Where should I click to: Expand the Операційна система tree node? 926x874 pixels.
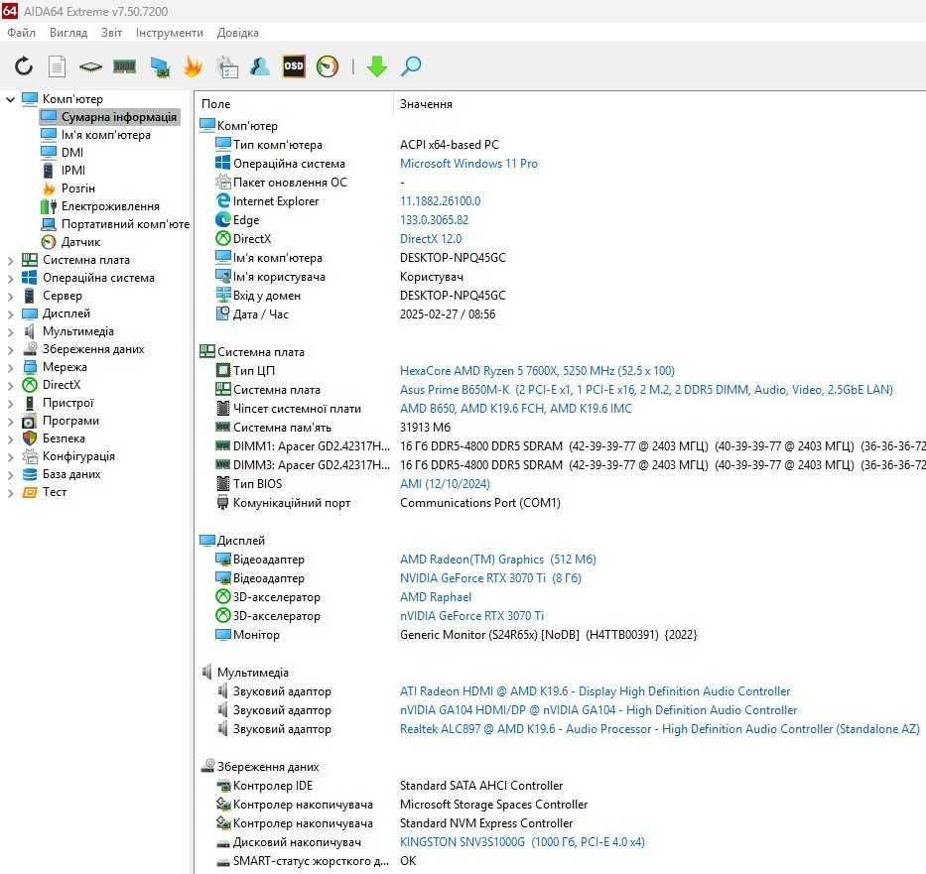(x=10, y=278)
